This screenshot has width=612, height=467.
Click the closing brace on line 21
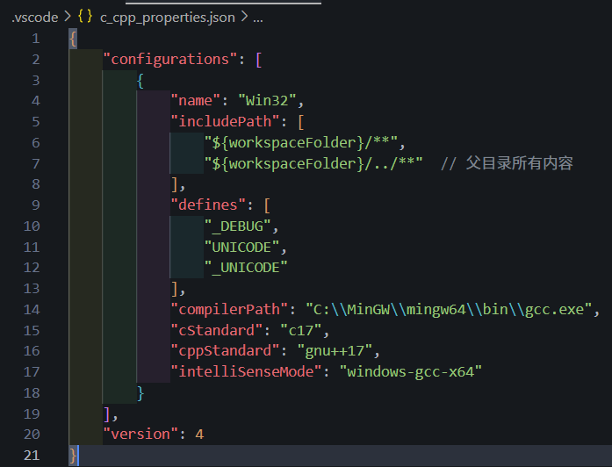tap(73, 456)
